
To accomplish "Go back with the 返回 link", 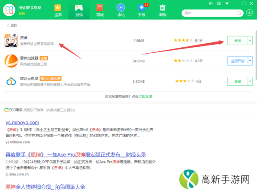I will (x=12, y=25).
